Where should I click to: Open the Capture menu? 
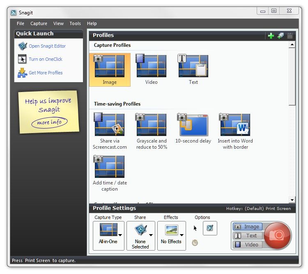tap(39, 23)
